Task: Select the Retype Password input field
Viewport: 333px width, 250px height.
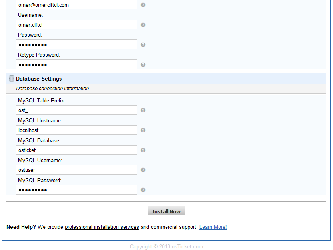Action: coord(76,65)
